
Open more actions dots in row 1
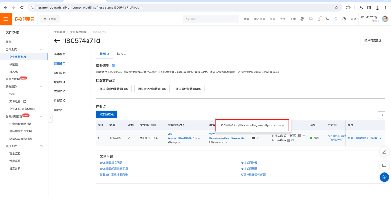(x=381, y=138)
